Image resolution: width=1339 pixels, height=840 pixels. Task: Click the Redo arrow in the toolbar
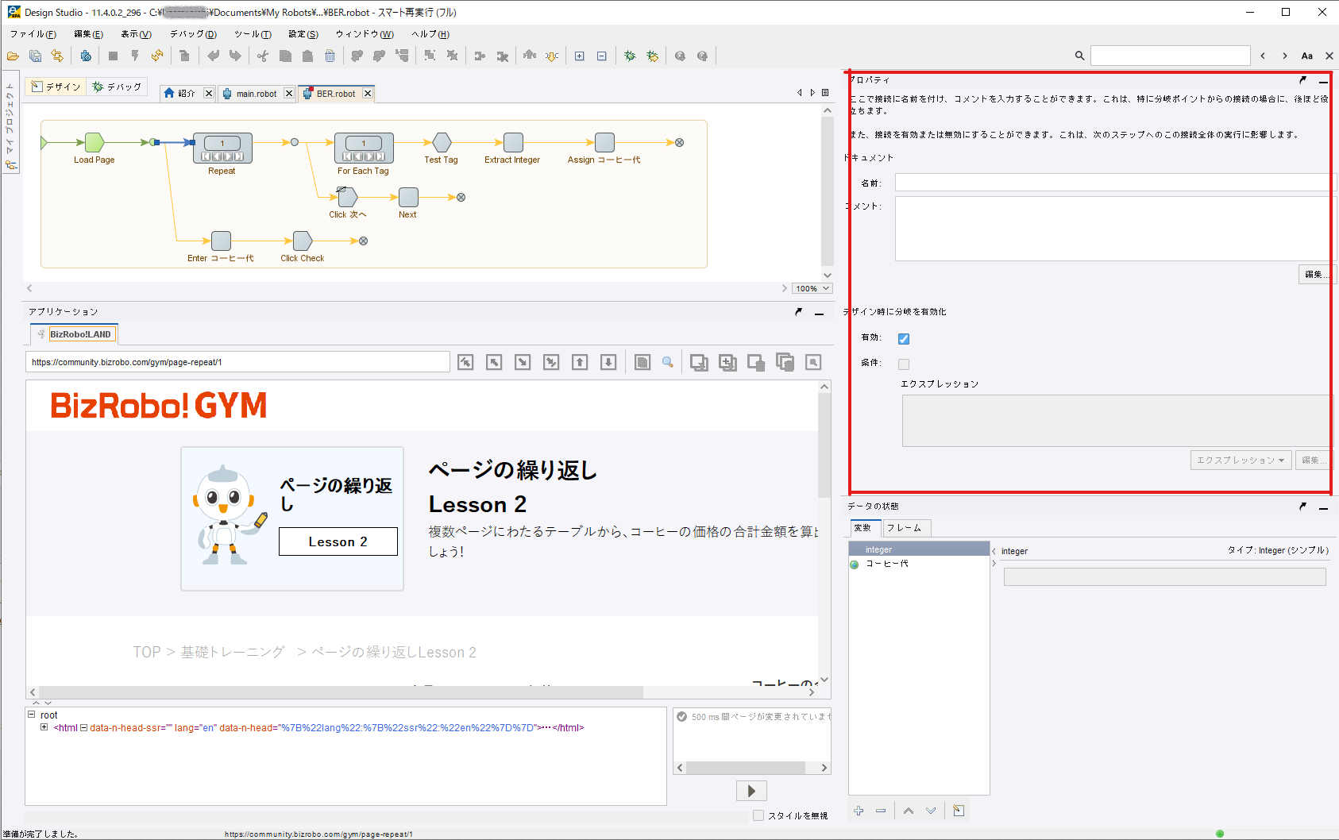(235, 56)
